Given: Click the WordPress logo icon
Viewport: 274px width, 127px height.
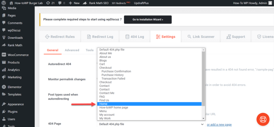Looking at the screenshot, I should (x=4, y=3).
